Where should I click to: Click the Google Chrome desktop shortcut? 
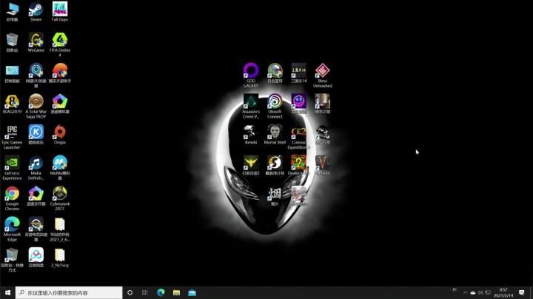12,198
